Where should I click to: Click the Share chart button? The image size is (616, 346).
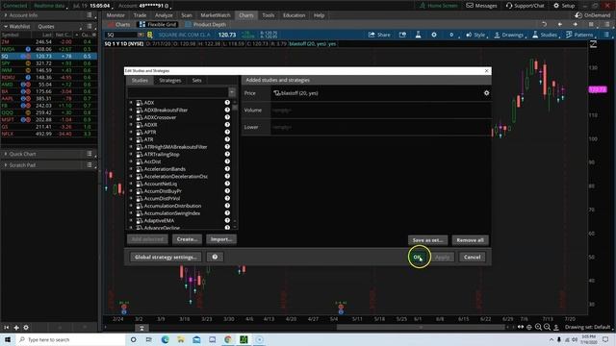coord(379,35)
